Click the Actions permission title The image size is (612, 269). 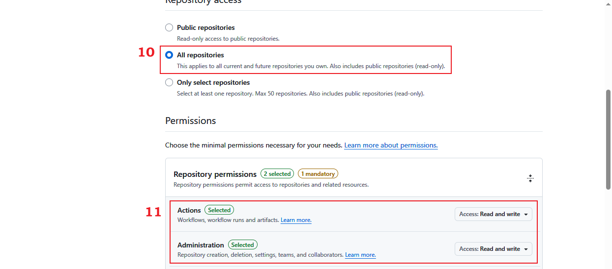(x=189, y=210)
